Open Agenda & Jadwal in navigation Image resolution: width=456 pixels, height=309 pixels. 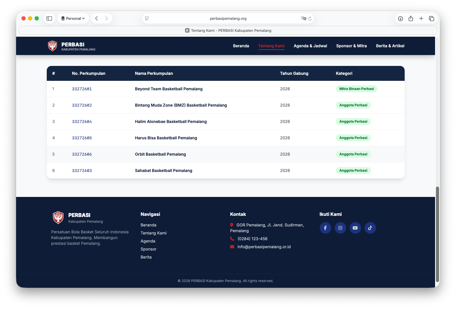click(310, 46)
